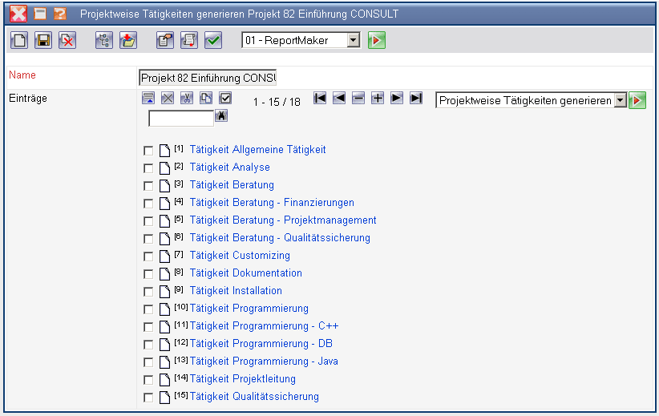Click document icon of Tätigkeit Customizing
Screen dimensions: 659x416
pyautogui.click(x=165, y=256)
